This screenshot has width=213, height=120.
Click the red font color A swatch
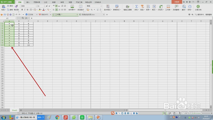(43, 10)
